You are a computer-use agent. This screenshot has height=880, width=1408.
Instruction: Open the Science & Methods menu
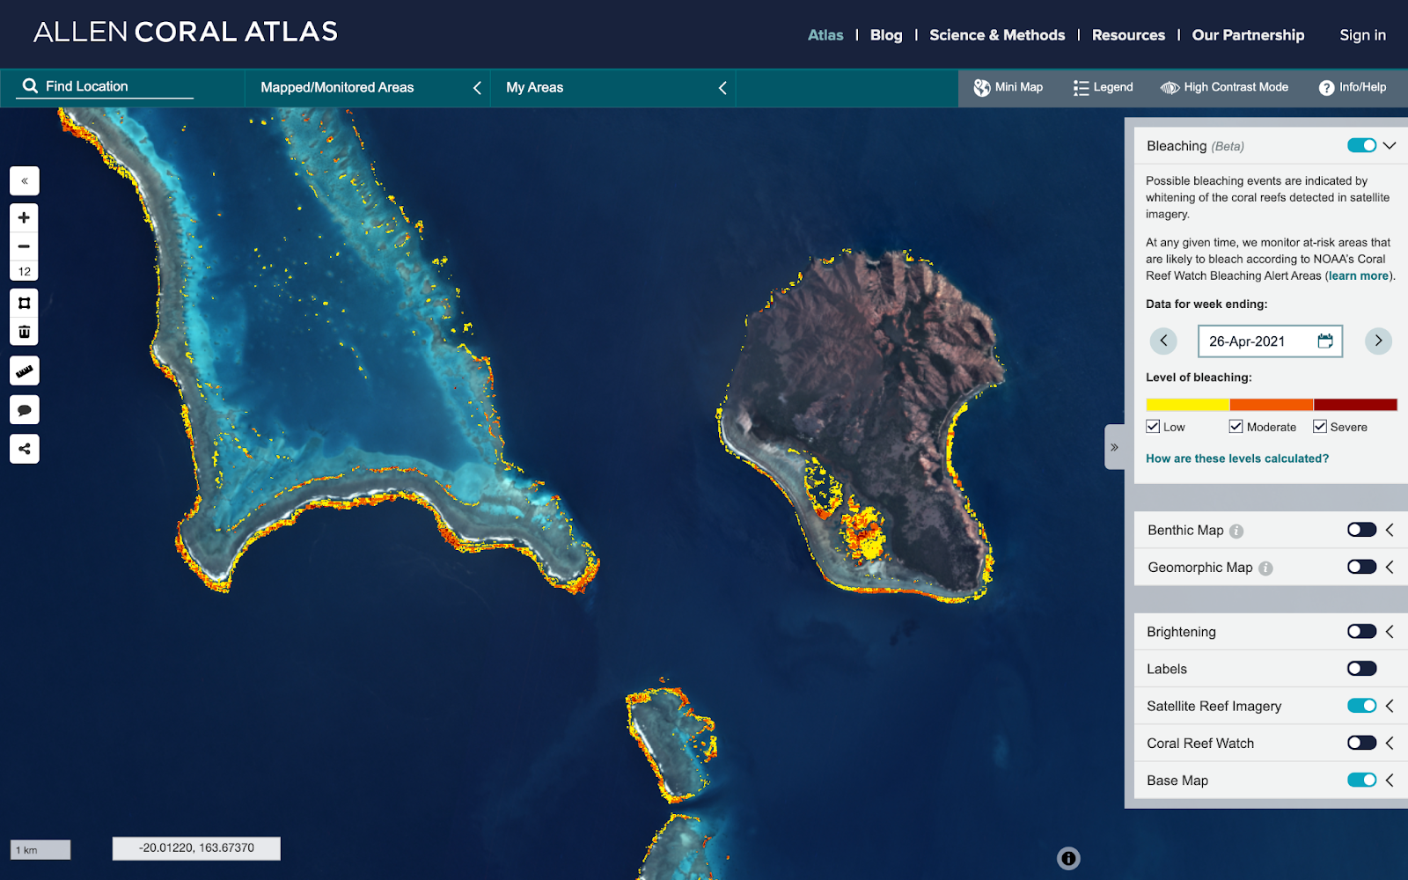[996, 35]
